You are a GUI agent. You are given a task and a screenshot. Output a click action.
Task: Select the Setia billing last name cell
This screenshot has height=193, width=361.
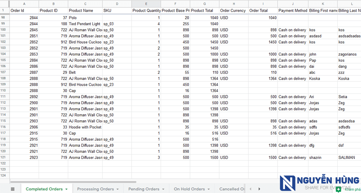(349, 97)
